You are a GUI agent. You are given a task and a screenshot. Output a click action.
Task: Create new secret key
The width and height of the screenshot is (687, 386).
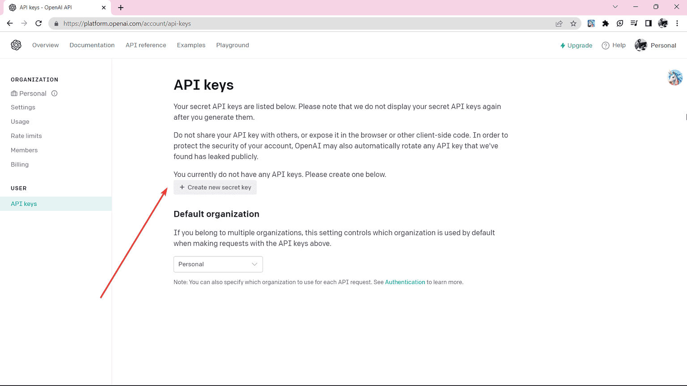click(x=215, y=187)
